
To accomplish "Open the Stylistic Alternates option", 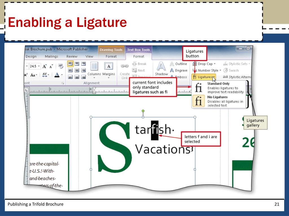I will [237, 77].
